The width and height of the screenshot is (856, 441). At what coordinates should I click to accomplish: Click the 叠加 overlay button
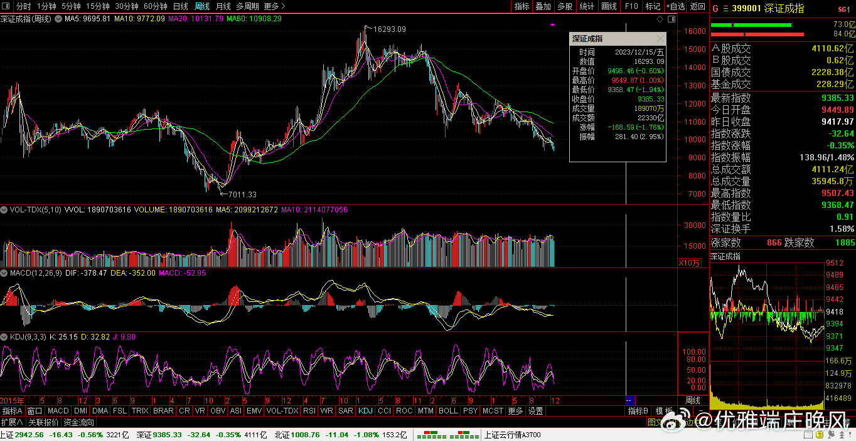click(543, 6)
